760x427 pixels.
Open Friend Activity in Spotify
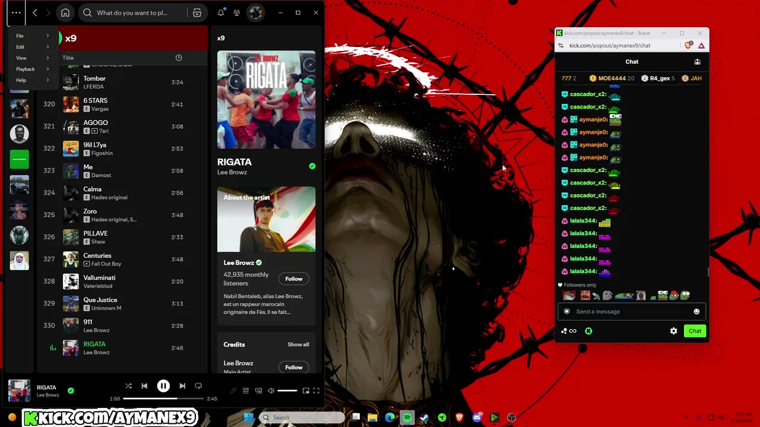pyautogui.click(x=237, y=12)
